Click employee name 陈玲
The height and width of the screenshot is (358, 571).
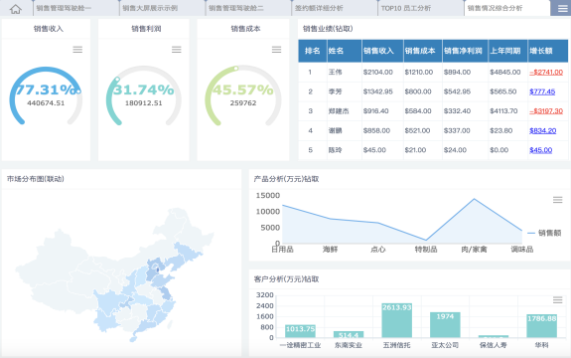coord(335,150)
